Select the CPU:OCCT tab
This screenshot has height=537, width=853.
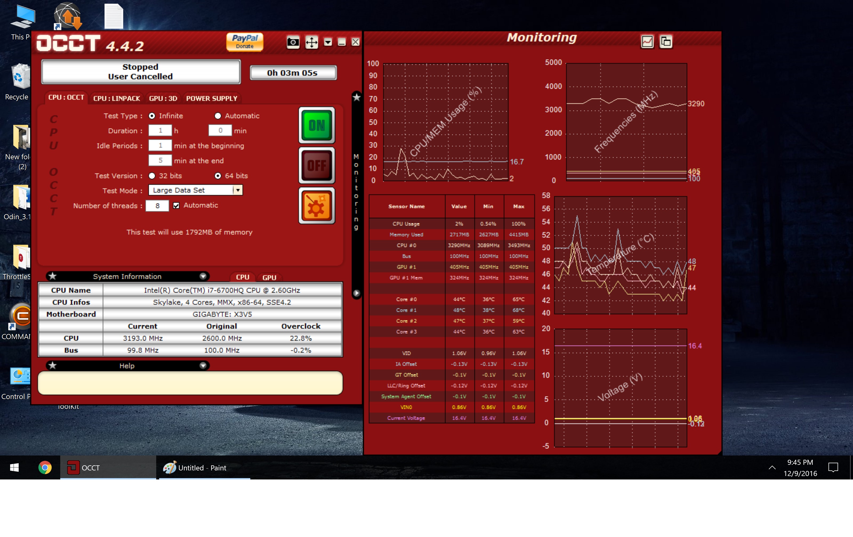point(66,97)
